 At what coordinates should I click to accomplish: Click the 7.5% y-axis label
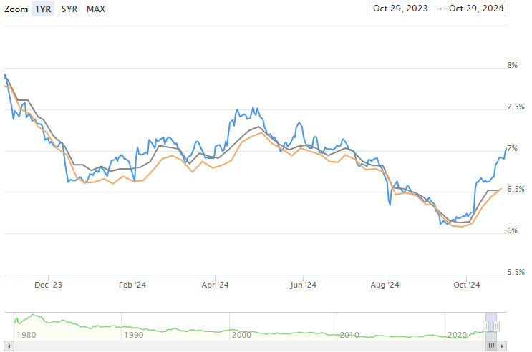click(x=516, y=107)
